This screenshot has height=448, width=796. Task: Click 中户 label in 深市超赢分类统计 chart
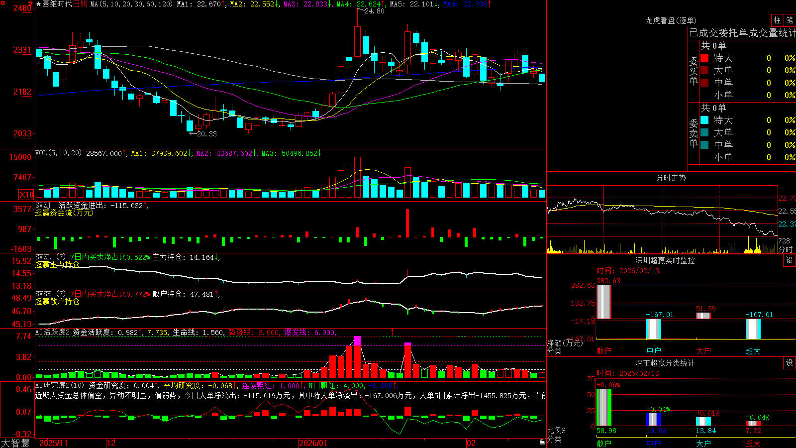[x=654, y=443]
